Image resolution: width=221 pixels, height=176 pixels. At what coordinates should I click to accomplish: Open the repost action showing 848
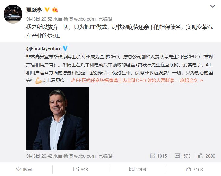[x=81, y=169]
